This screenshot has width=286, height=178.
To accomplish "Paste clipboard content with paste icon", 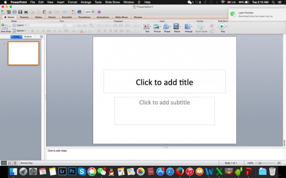I will click(x=45, y=12).
